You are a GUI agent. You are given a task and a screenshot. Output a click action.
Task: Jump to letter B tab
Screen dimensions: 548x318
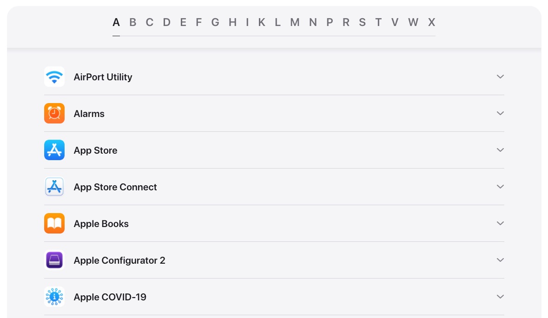pyautogui.click(x=133, y=22)
